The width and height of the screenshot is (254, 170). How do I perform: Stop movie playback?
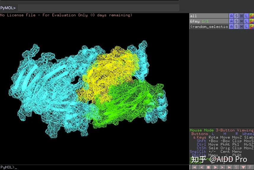(208, 167)
